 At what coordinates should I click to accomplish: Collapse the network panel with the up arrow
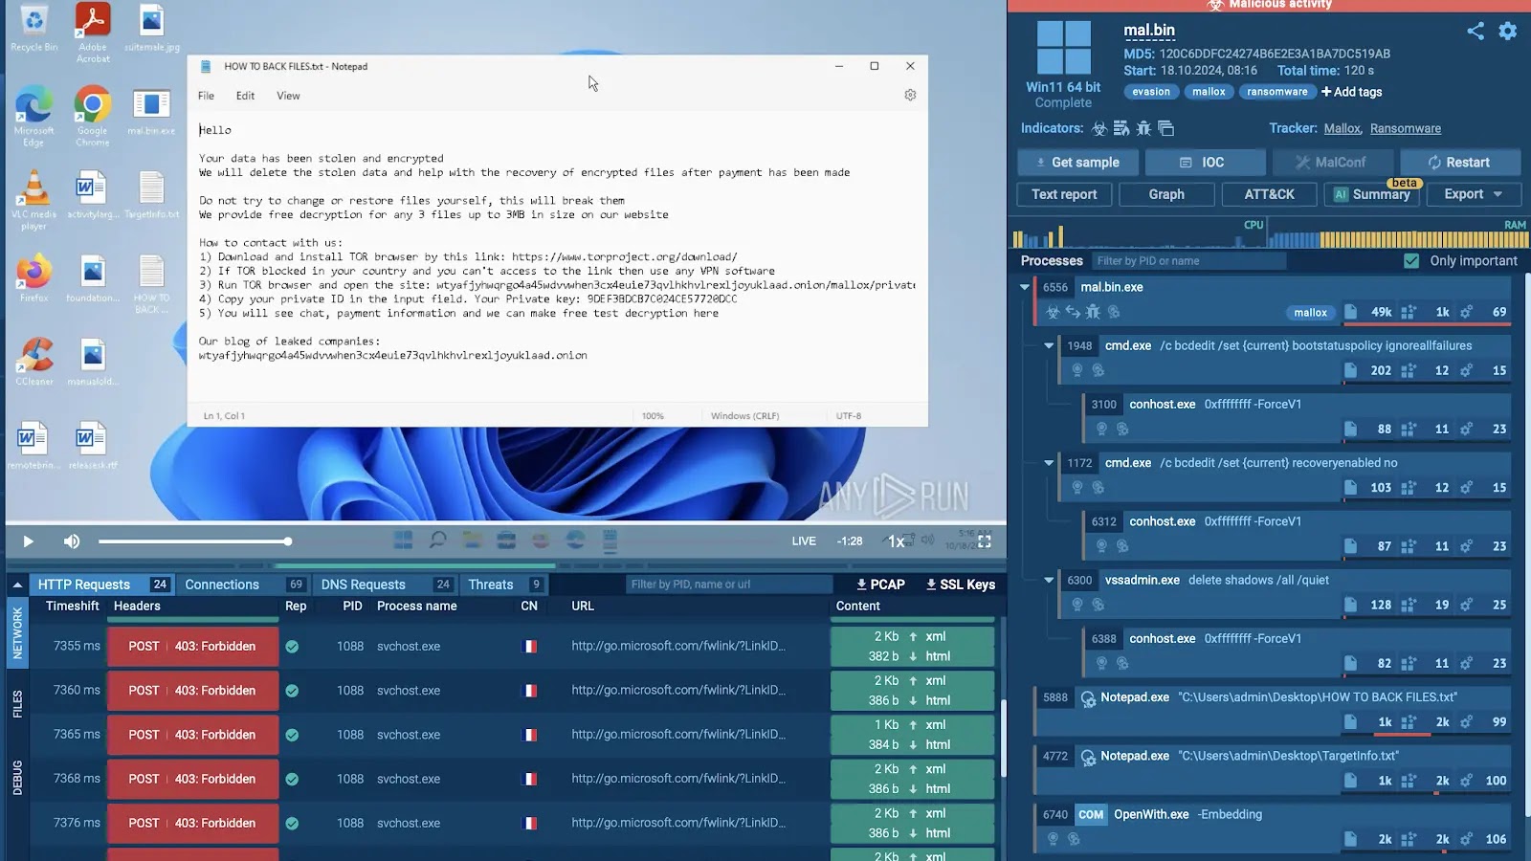[17, 585]
